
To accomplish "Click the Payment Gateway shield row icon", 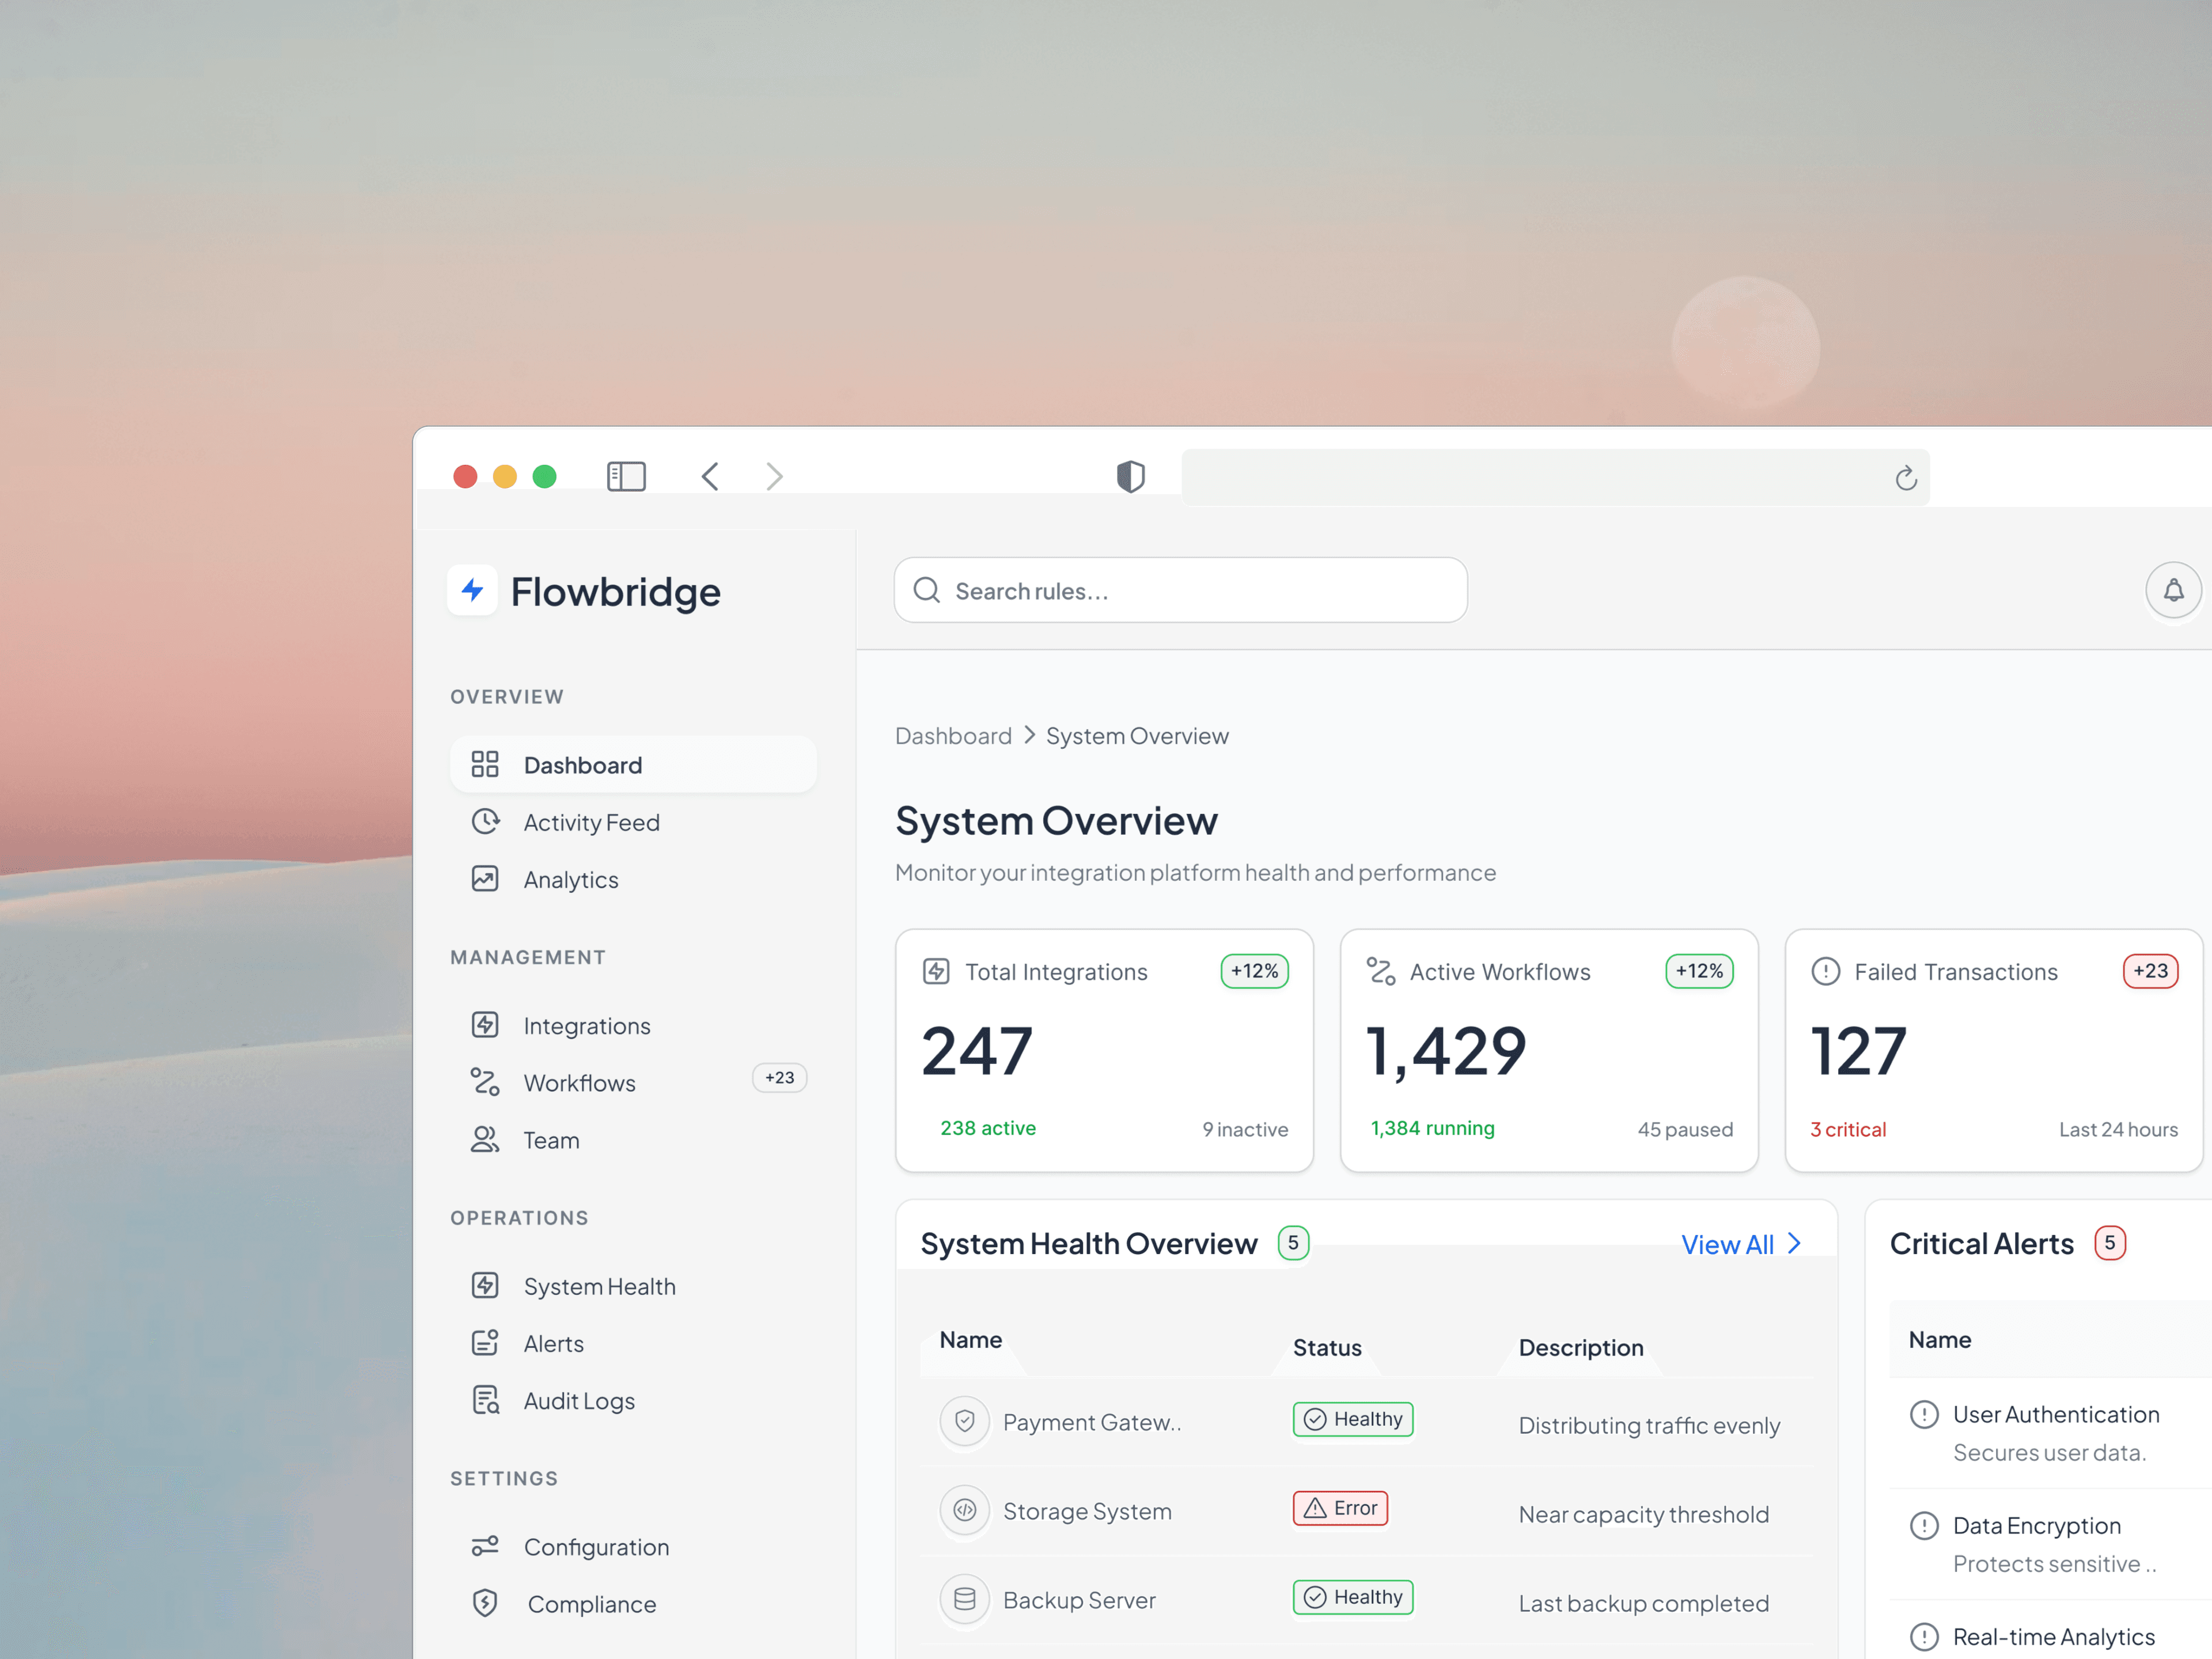I will coord(964,1420).
